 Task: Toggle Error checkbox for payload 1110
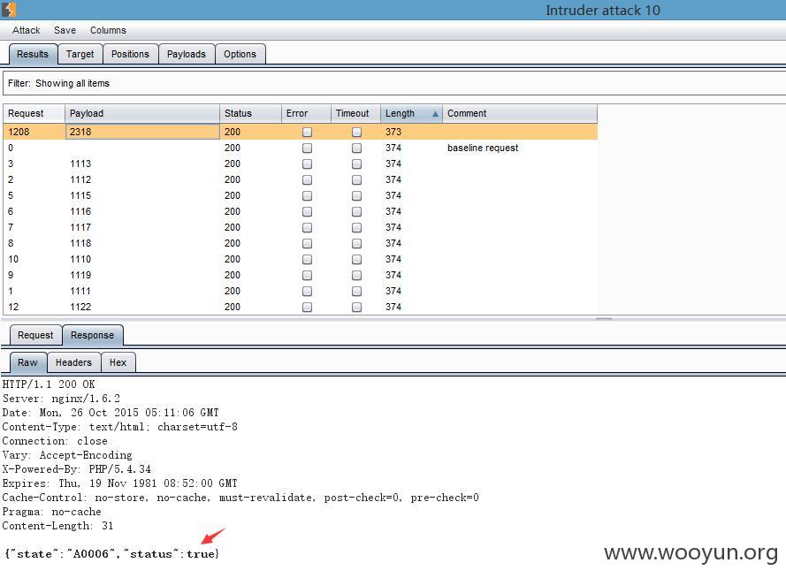point(308,259)
